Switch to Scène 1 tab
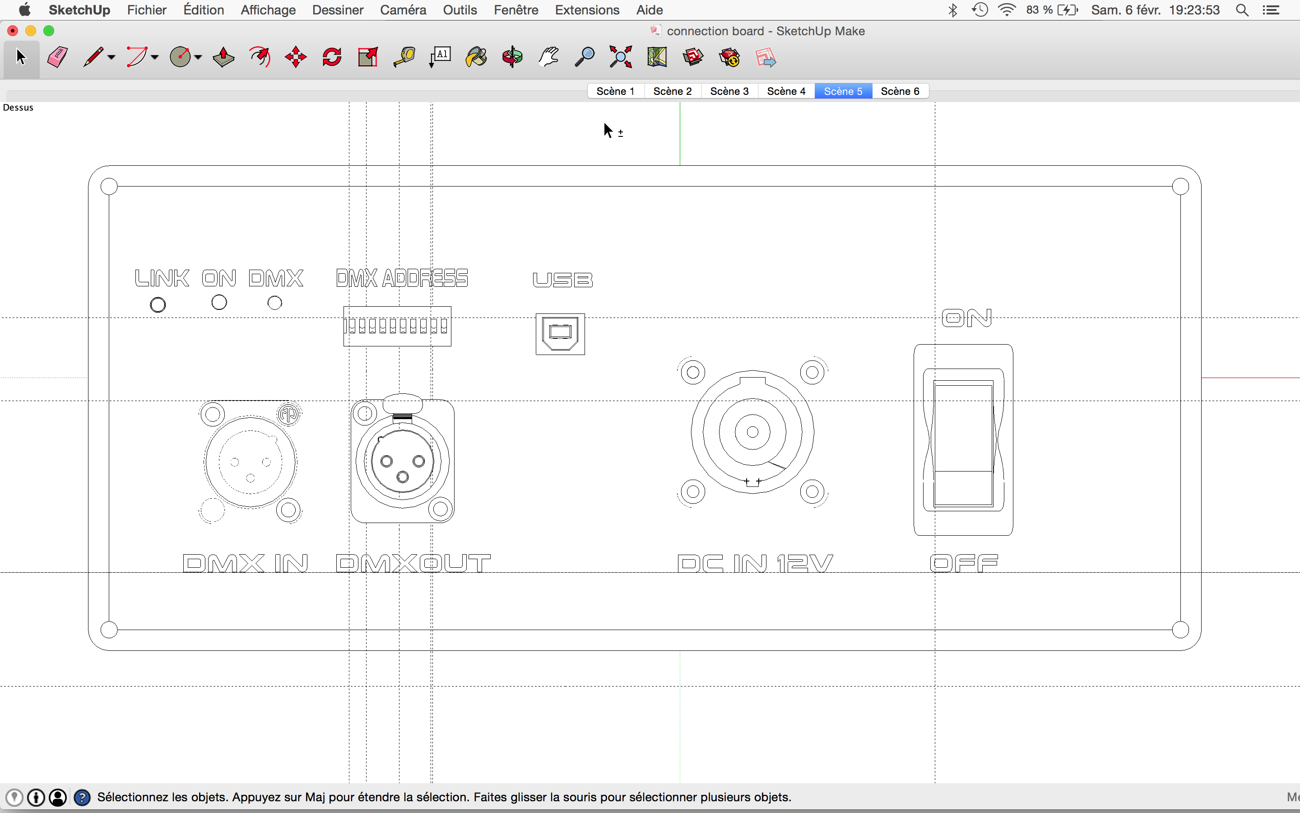This screenshot has width=1300, height=813. (x=616, y=91)
